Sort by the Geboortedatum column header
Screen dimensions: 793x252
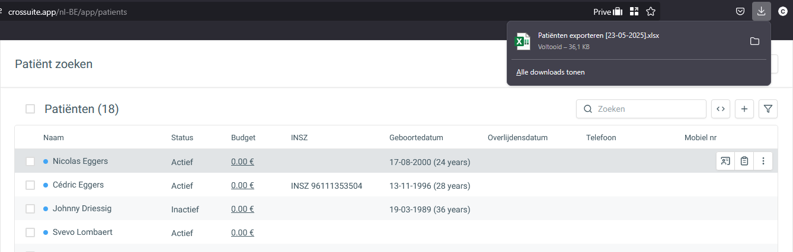click(416, 138)
